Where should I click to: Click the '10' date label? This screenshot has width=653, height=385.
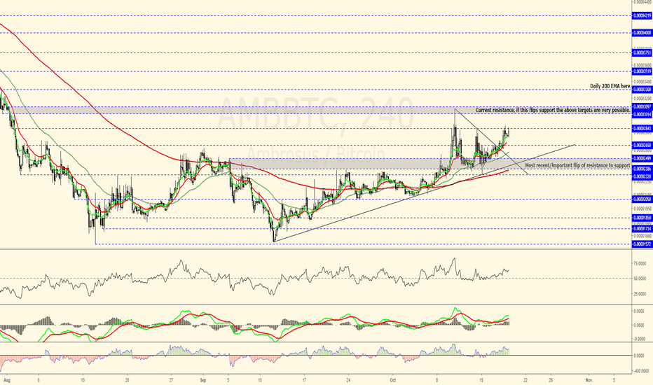coord(260,380)
